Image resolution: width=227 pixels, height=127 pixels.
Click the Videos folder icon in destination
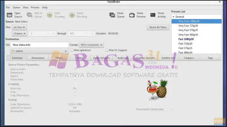[13, 51]
